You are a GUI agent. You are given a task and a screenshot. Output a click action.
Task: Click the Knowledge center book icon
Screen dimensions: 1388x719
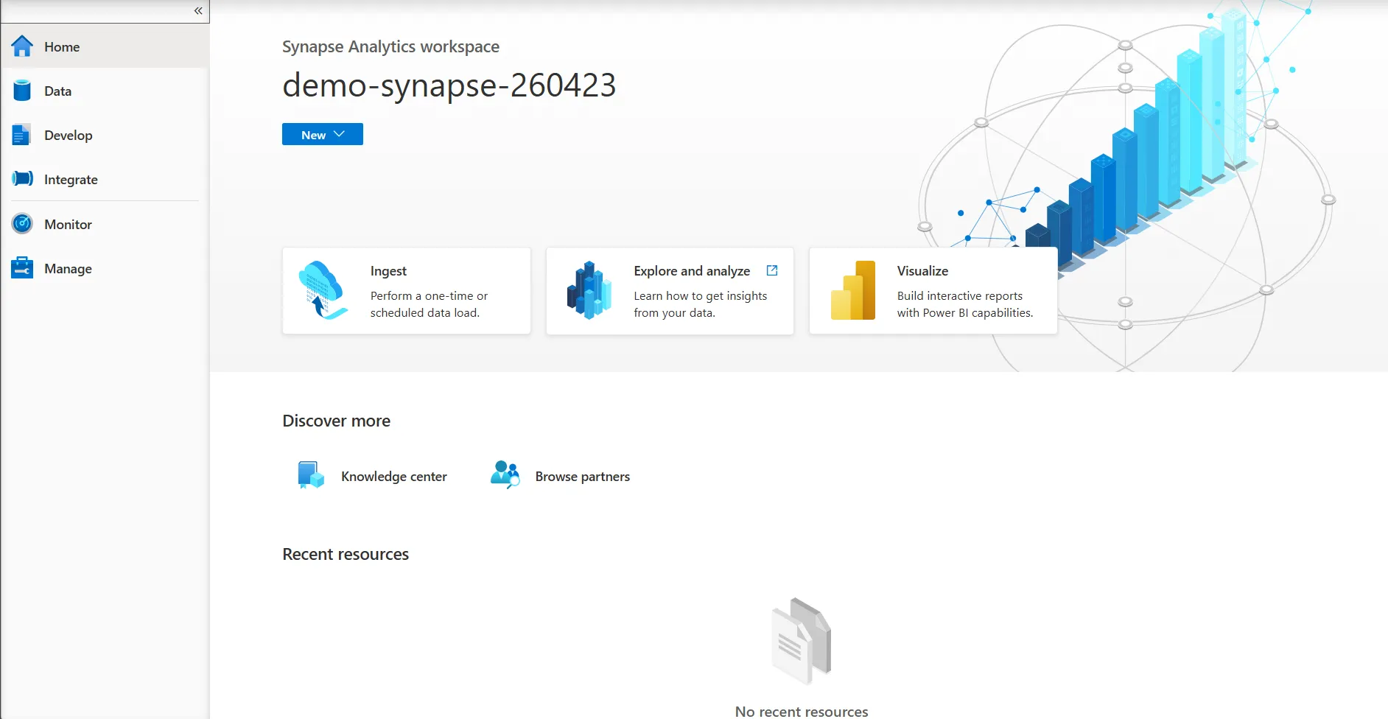tap(311, 475)
